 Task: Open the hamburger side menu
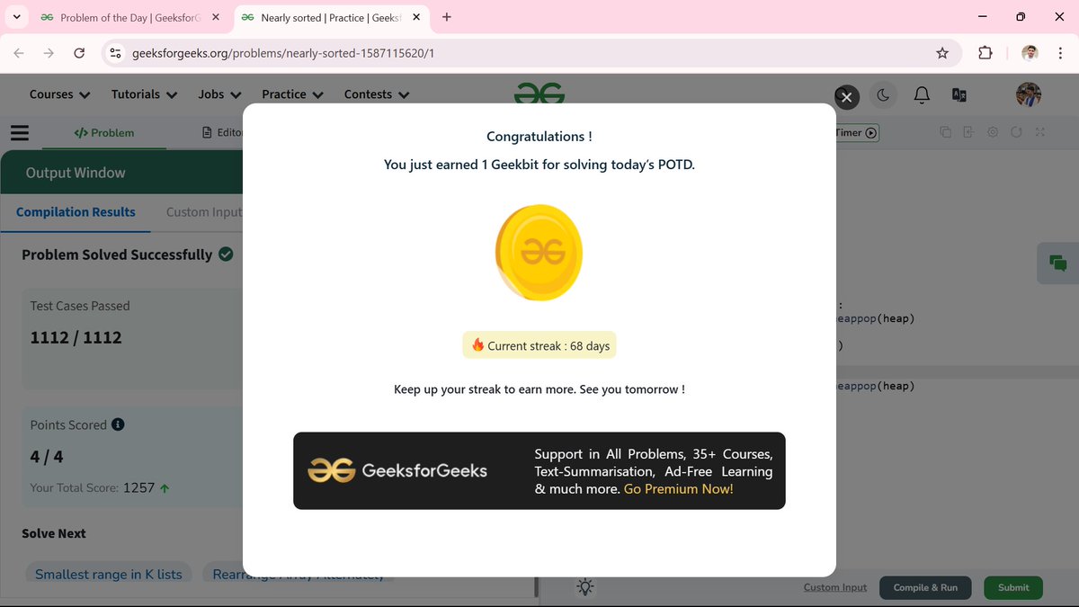click(x=20, y=132)
